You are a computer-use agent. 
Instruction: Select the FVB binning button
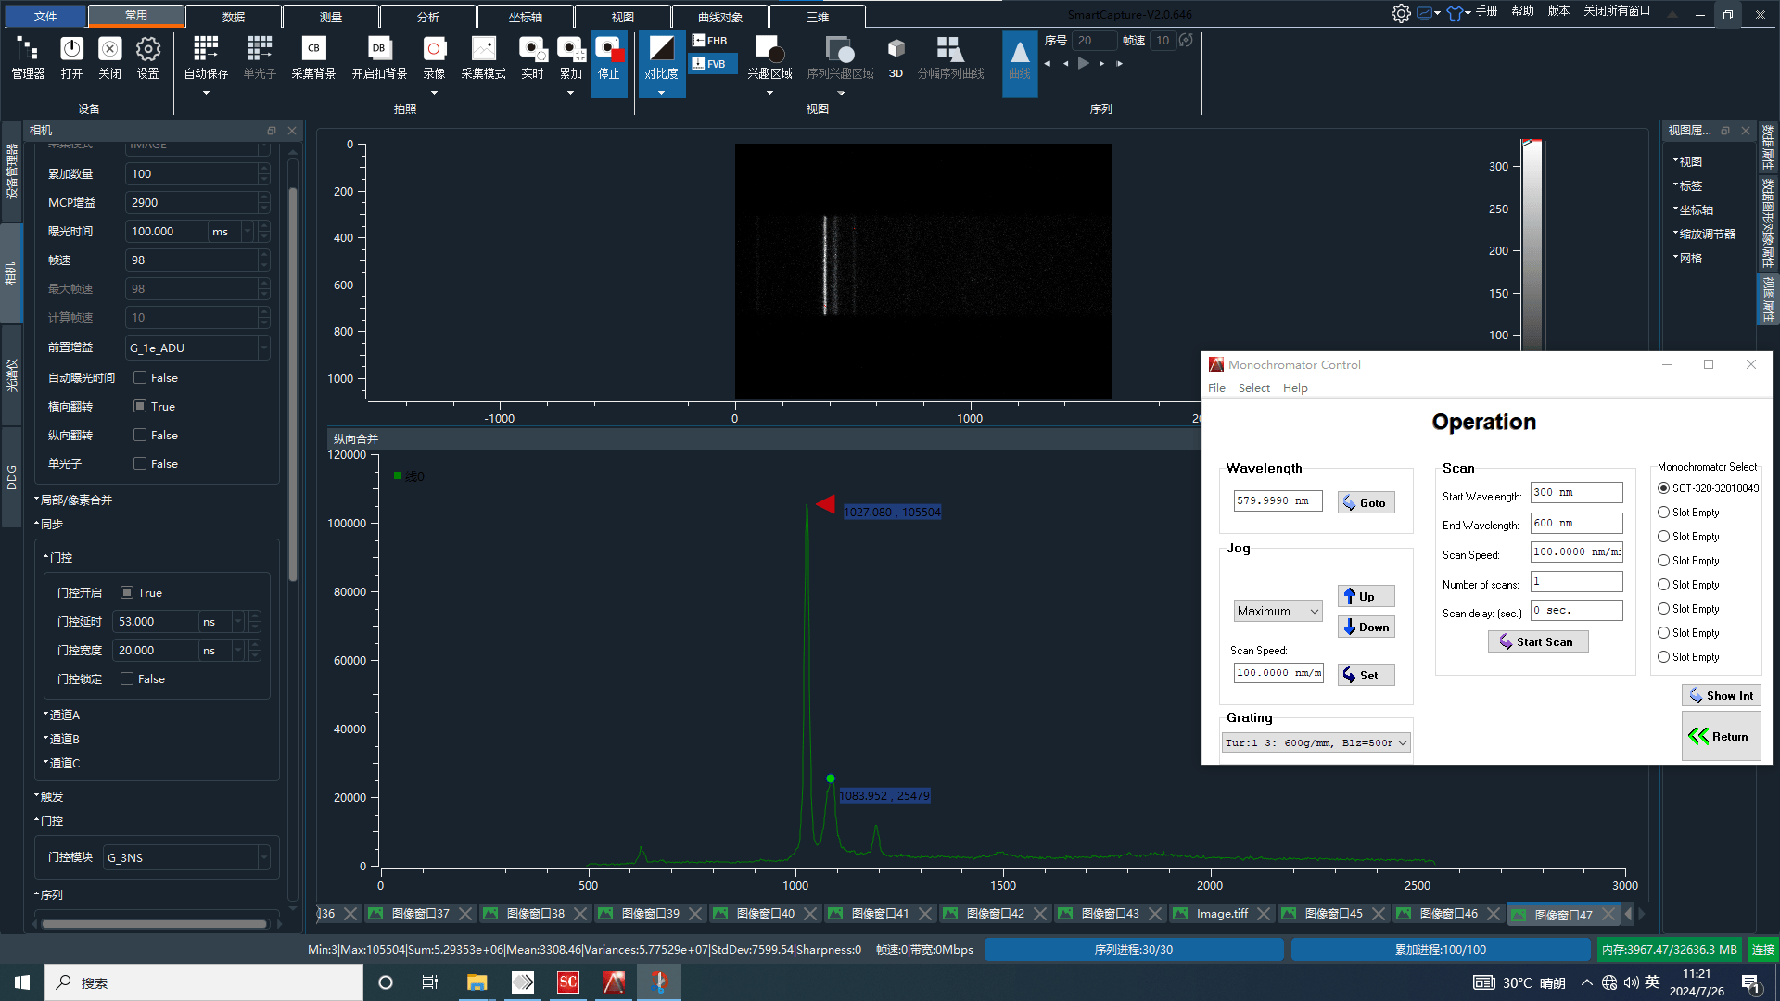[711, 64]
